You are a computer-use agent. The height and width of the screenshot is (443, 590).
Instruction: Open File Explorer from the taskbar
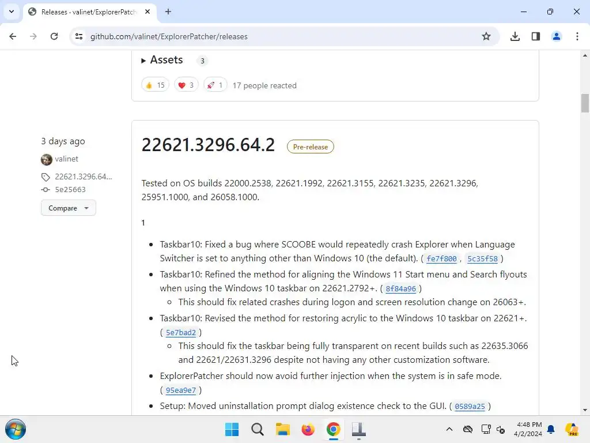coord(282,429)
